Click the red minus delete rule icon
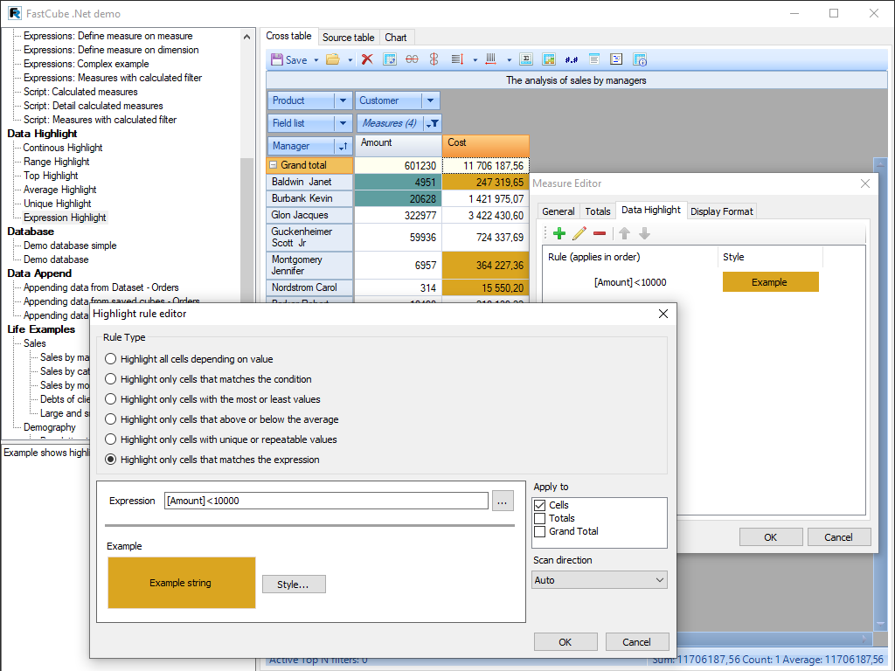 (600, 233)
